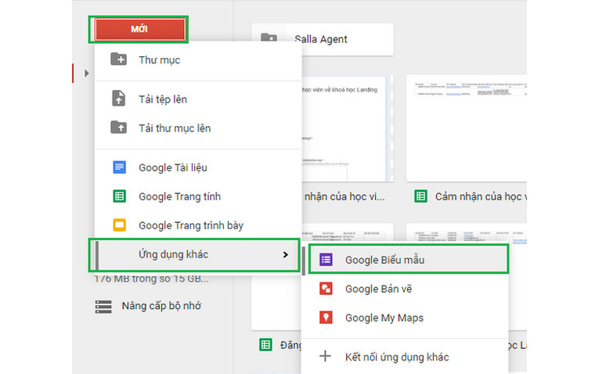The width and height of the screenshot is (599, 374).
Task: Select Google Biểu mẫu
Action: 409,260
